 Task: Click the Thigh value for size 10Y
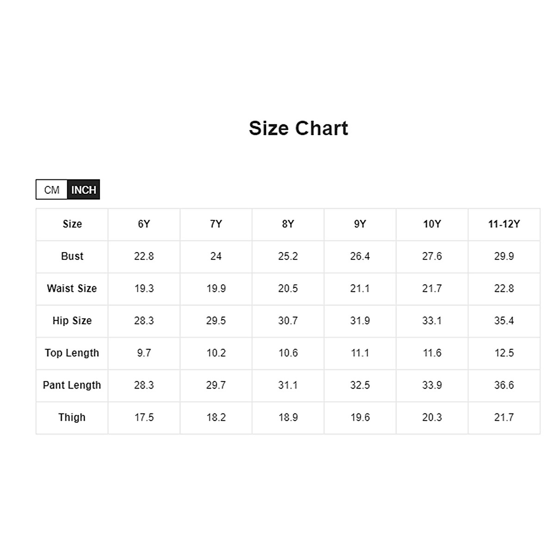432,418
